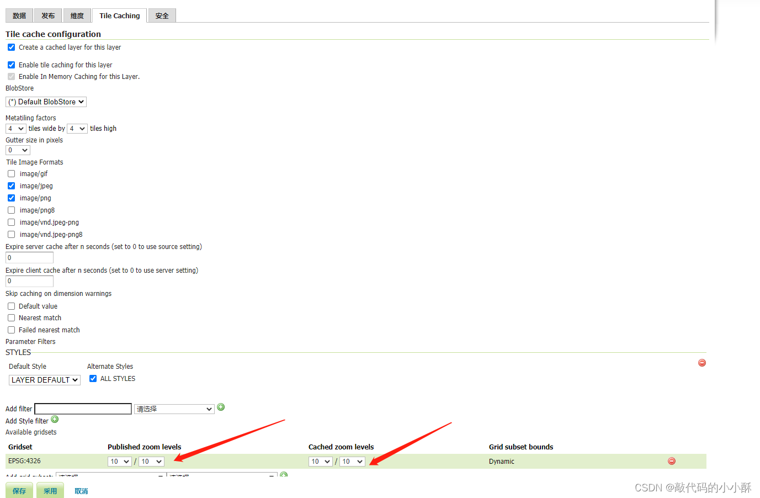The image size is (760, 498).
Task: Click green plus icon for Add Style filter
Action: click(x=55, y=419)
